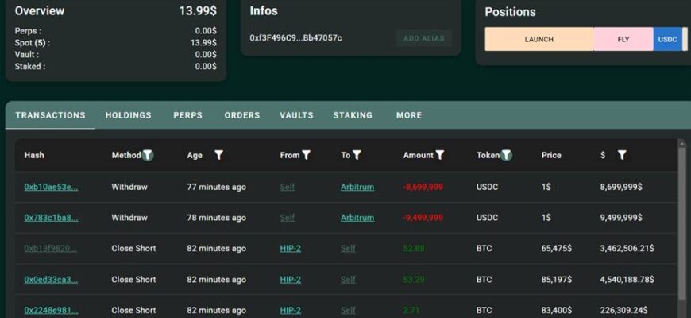The height and width of the screenshot is (318, 691).
Task: Open transaction hash 0x0ed33ca3
Action: [51, 280]
